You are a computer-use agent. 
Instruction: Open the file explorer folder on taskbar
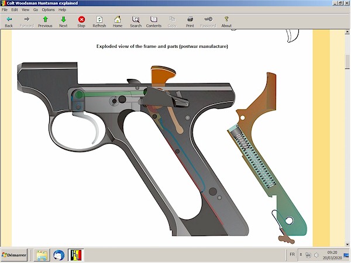[42, 255]
